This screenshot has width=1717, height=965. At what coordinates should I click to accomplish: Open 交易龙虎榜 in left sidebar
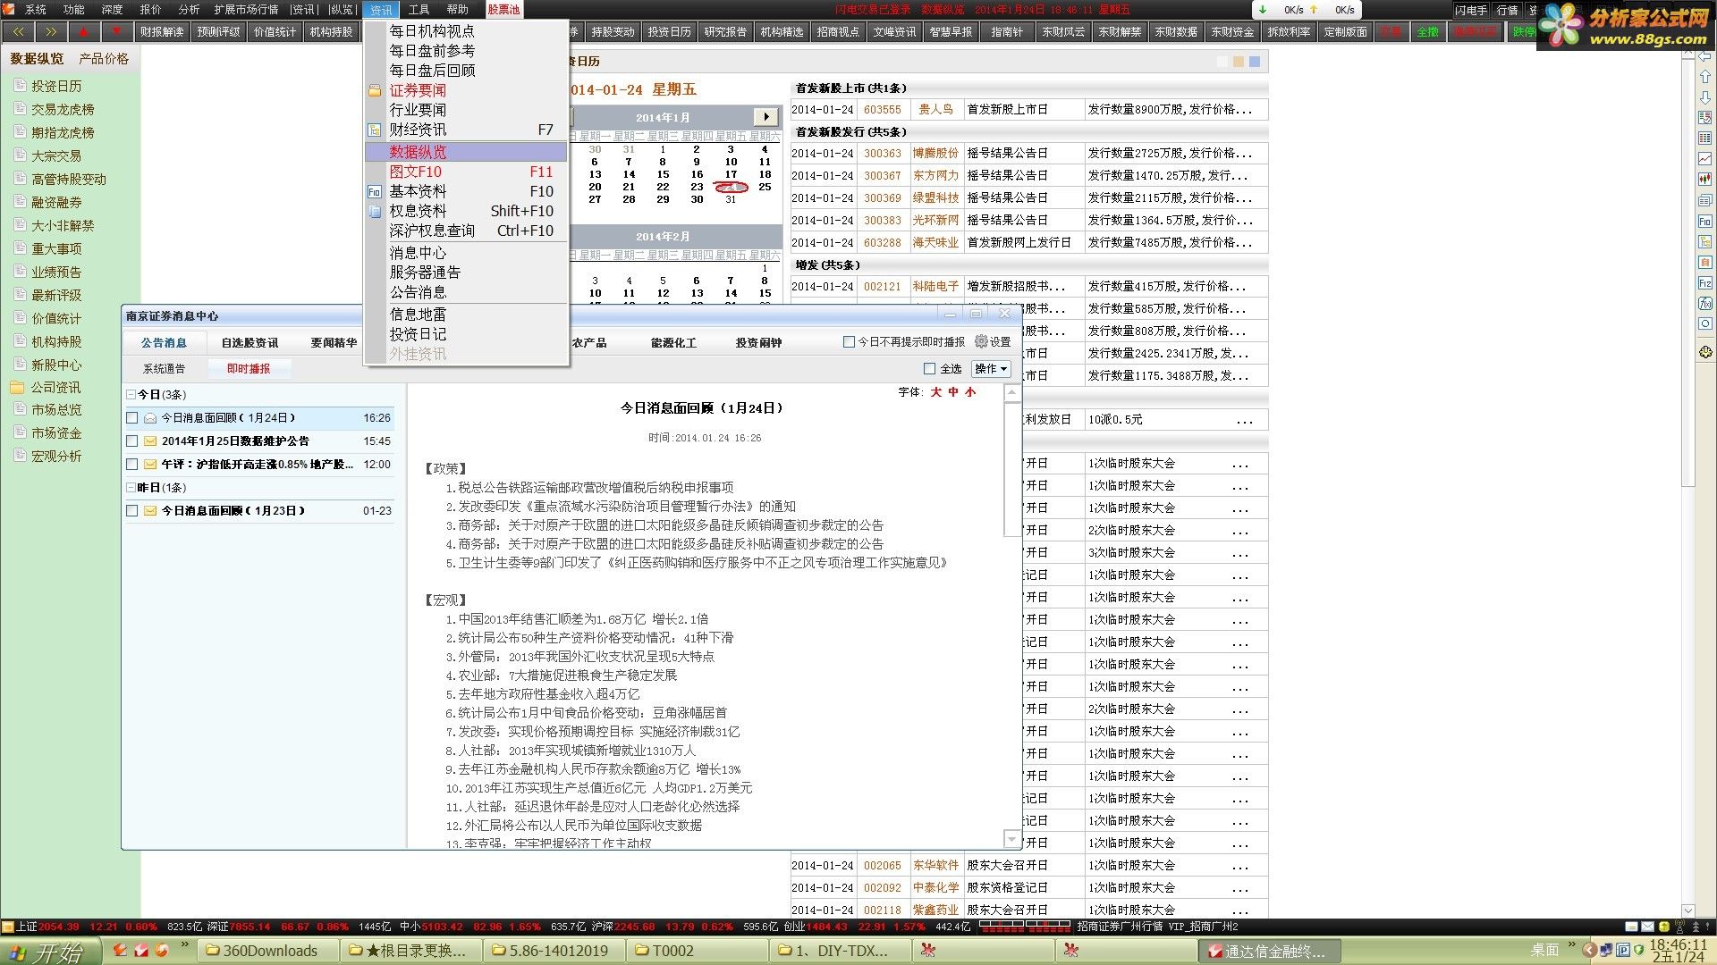point(63,110)
